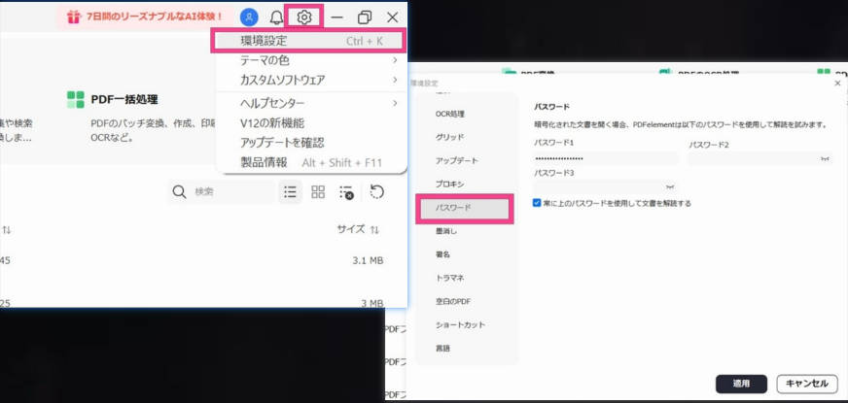Close the 環境設定 dialog with X

(837, 84)
